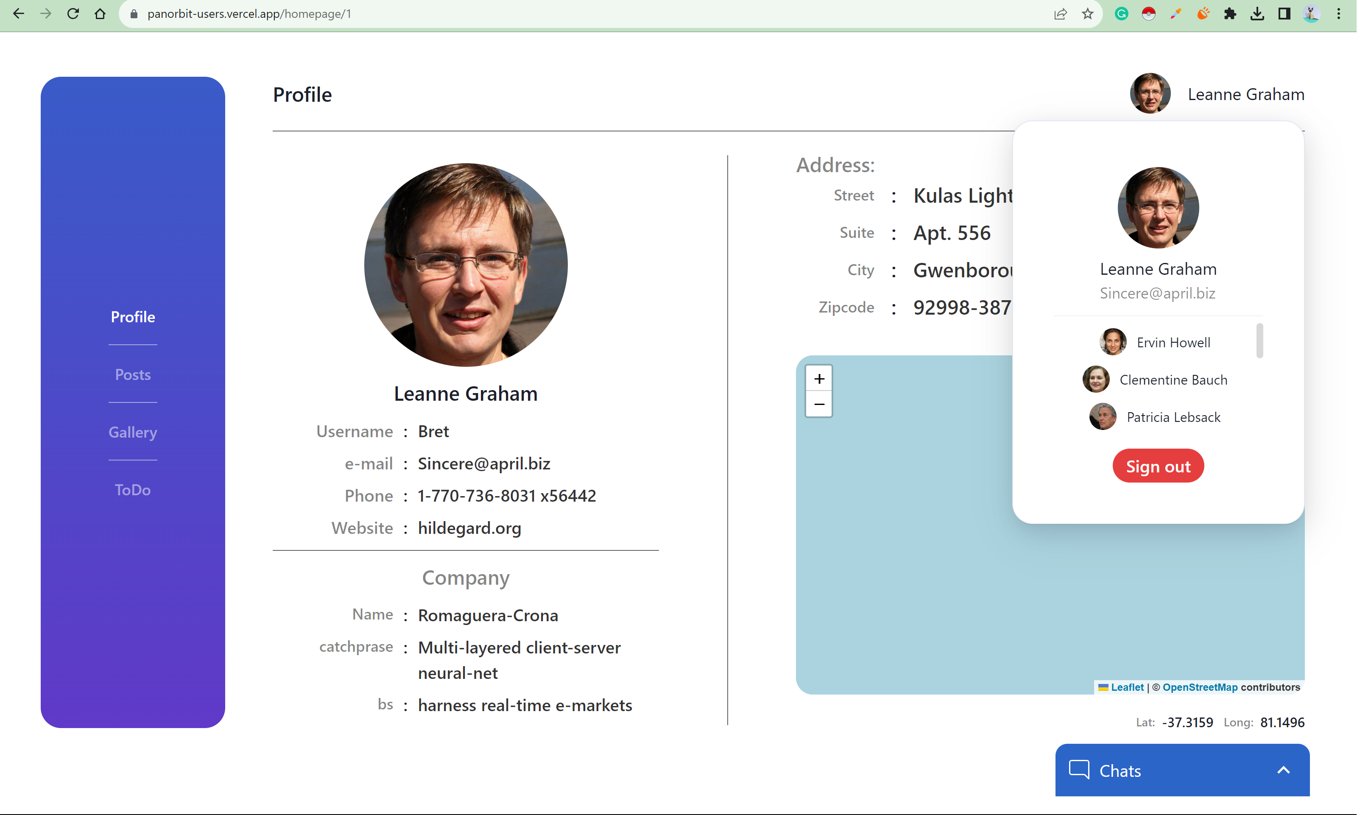Go to the ToDo sidebar tab
This screenshot has height=815, width=1357.
click(x=132, y=490)
